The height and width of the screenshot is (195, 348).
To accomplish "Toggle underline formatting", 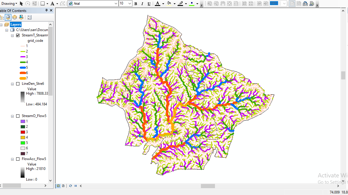I will click(x=149, y=4).
